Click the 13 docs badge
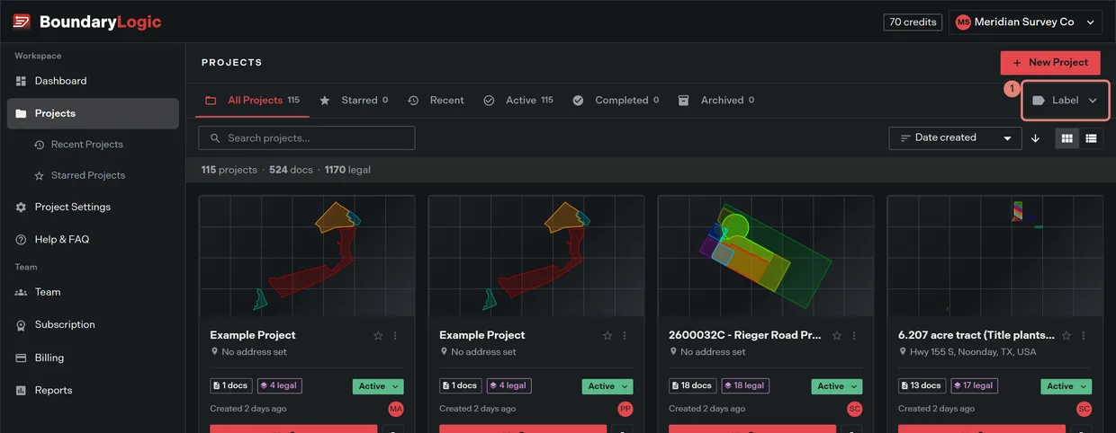This screenshot has width=1116, height=433. [921, 386]
